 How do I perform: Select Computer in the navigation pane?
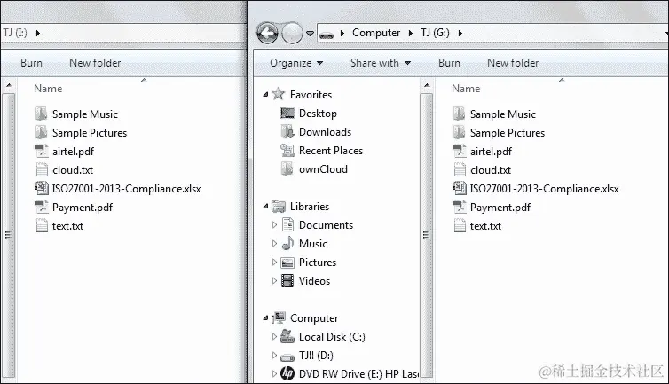coord(314,318)
